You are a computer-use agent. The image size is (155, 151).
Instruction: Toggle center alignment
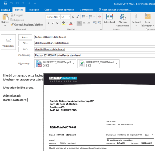pos(84,23)
